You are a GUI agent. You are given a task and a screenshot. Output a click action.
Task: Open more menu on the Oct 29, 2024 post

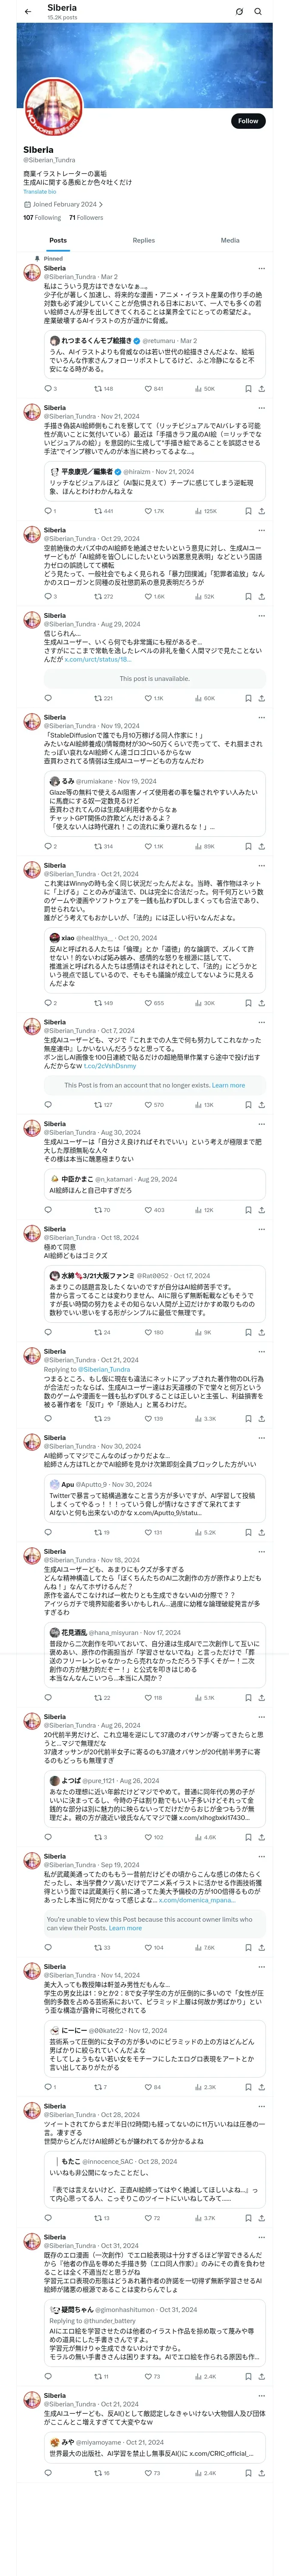pos(261,530)
